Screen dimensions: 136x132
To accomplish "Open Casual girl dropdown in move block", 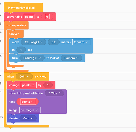I will (x=33, y=42).
